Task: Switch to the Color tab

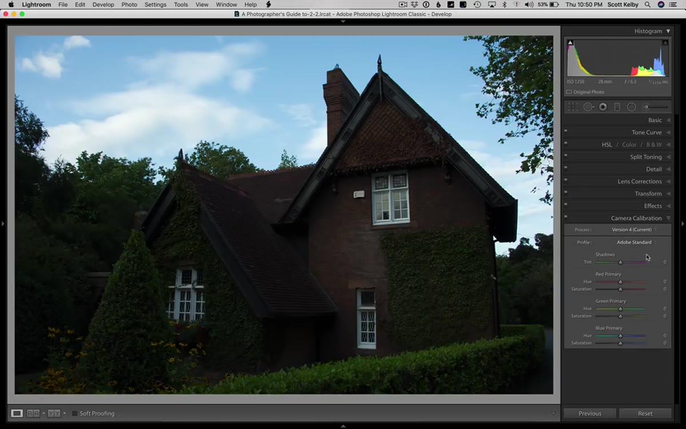Action: [629, 145]
